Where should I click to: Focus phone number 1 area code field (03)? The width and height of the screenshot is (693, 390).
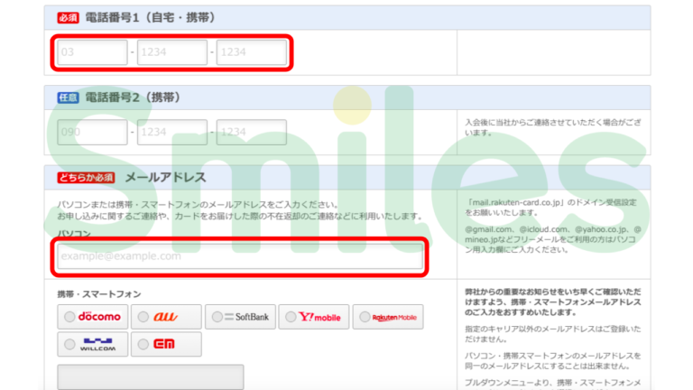tap(92, 52)
